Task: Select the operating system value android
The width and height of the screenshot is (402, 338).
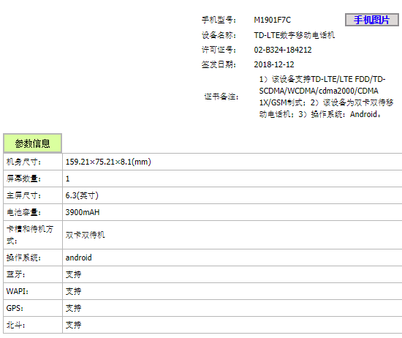Action: point(78,258)
